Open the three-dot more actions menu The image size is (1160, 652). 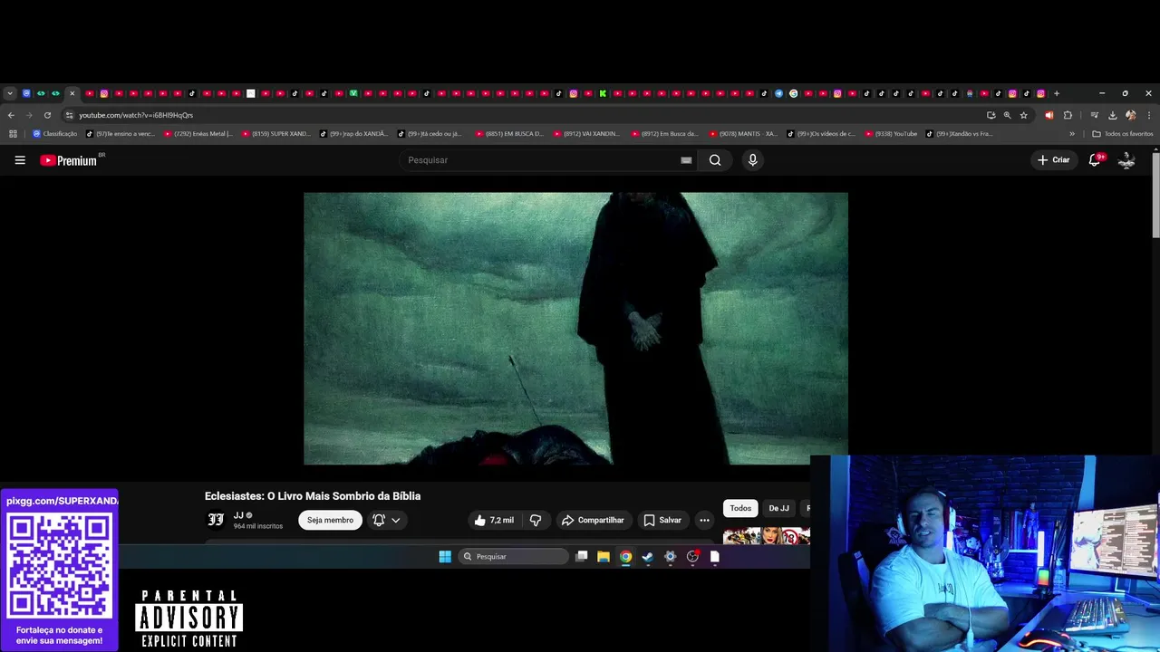click(x=704, y=520)
